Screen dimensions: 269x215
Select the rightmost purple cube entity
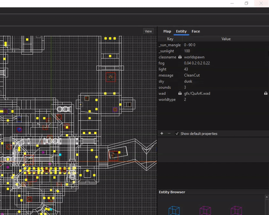pyautogui.click(x=236, y=210)
